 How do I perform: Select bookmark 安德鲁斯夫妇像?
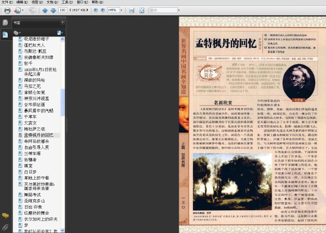coord(39,57)
